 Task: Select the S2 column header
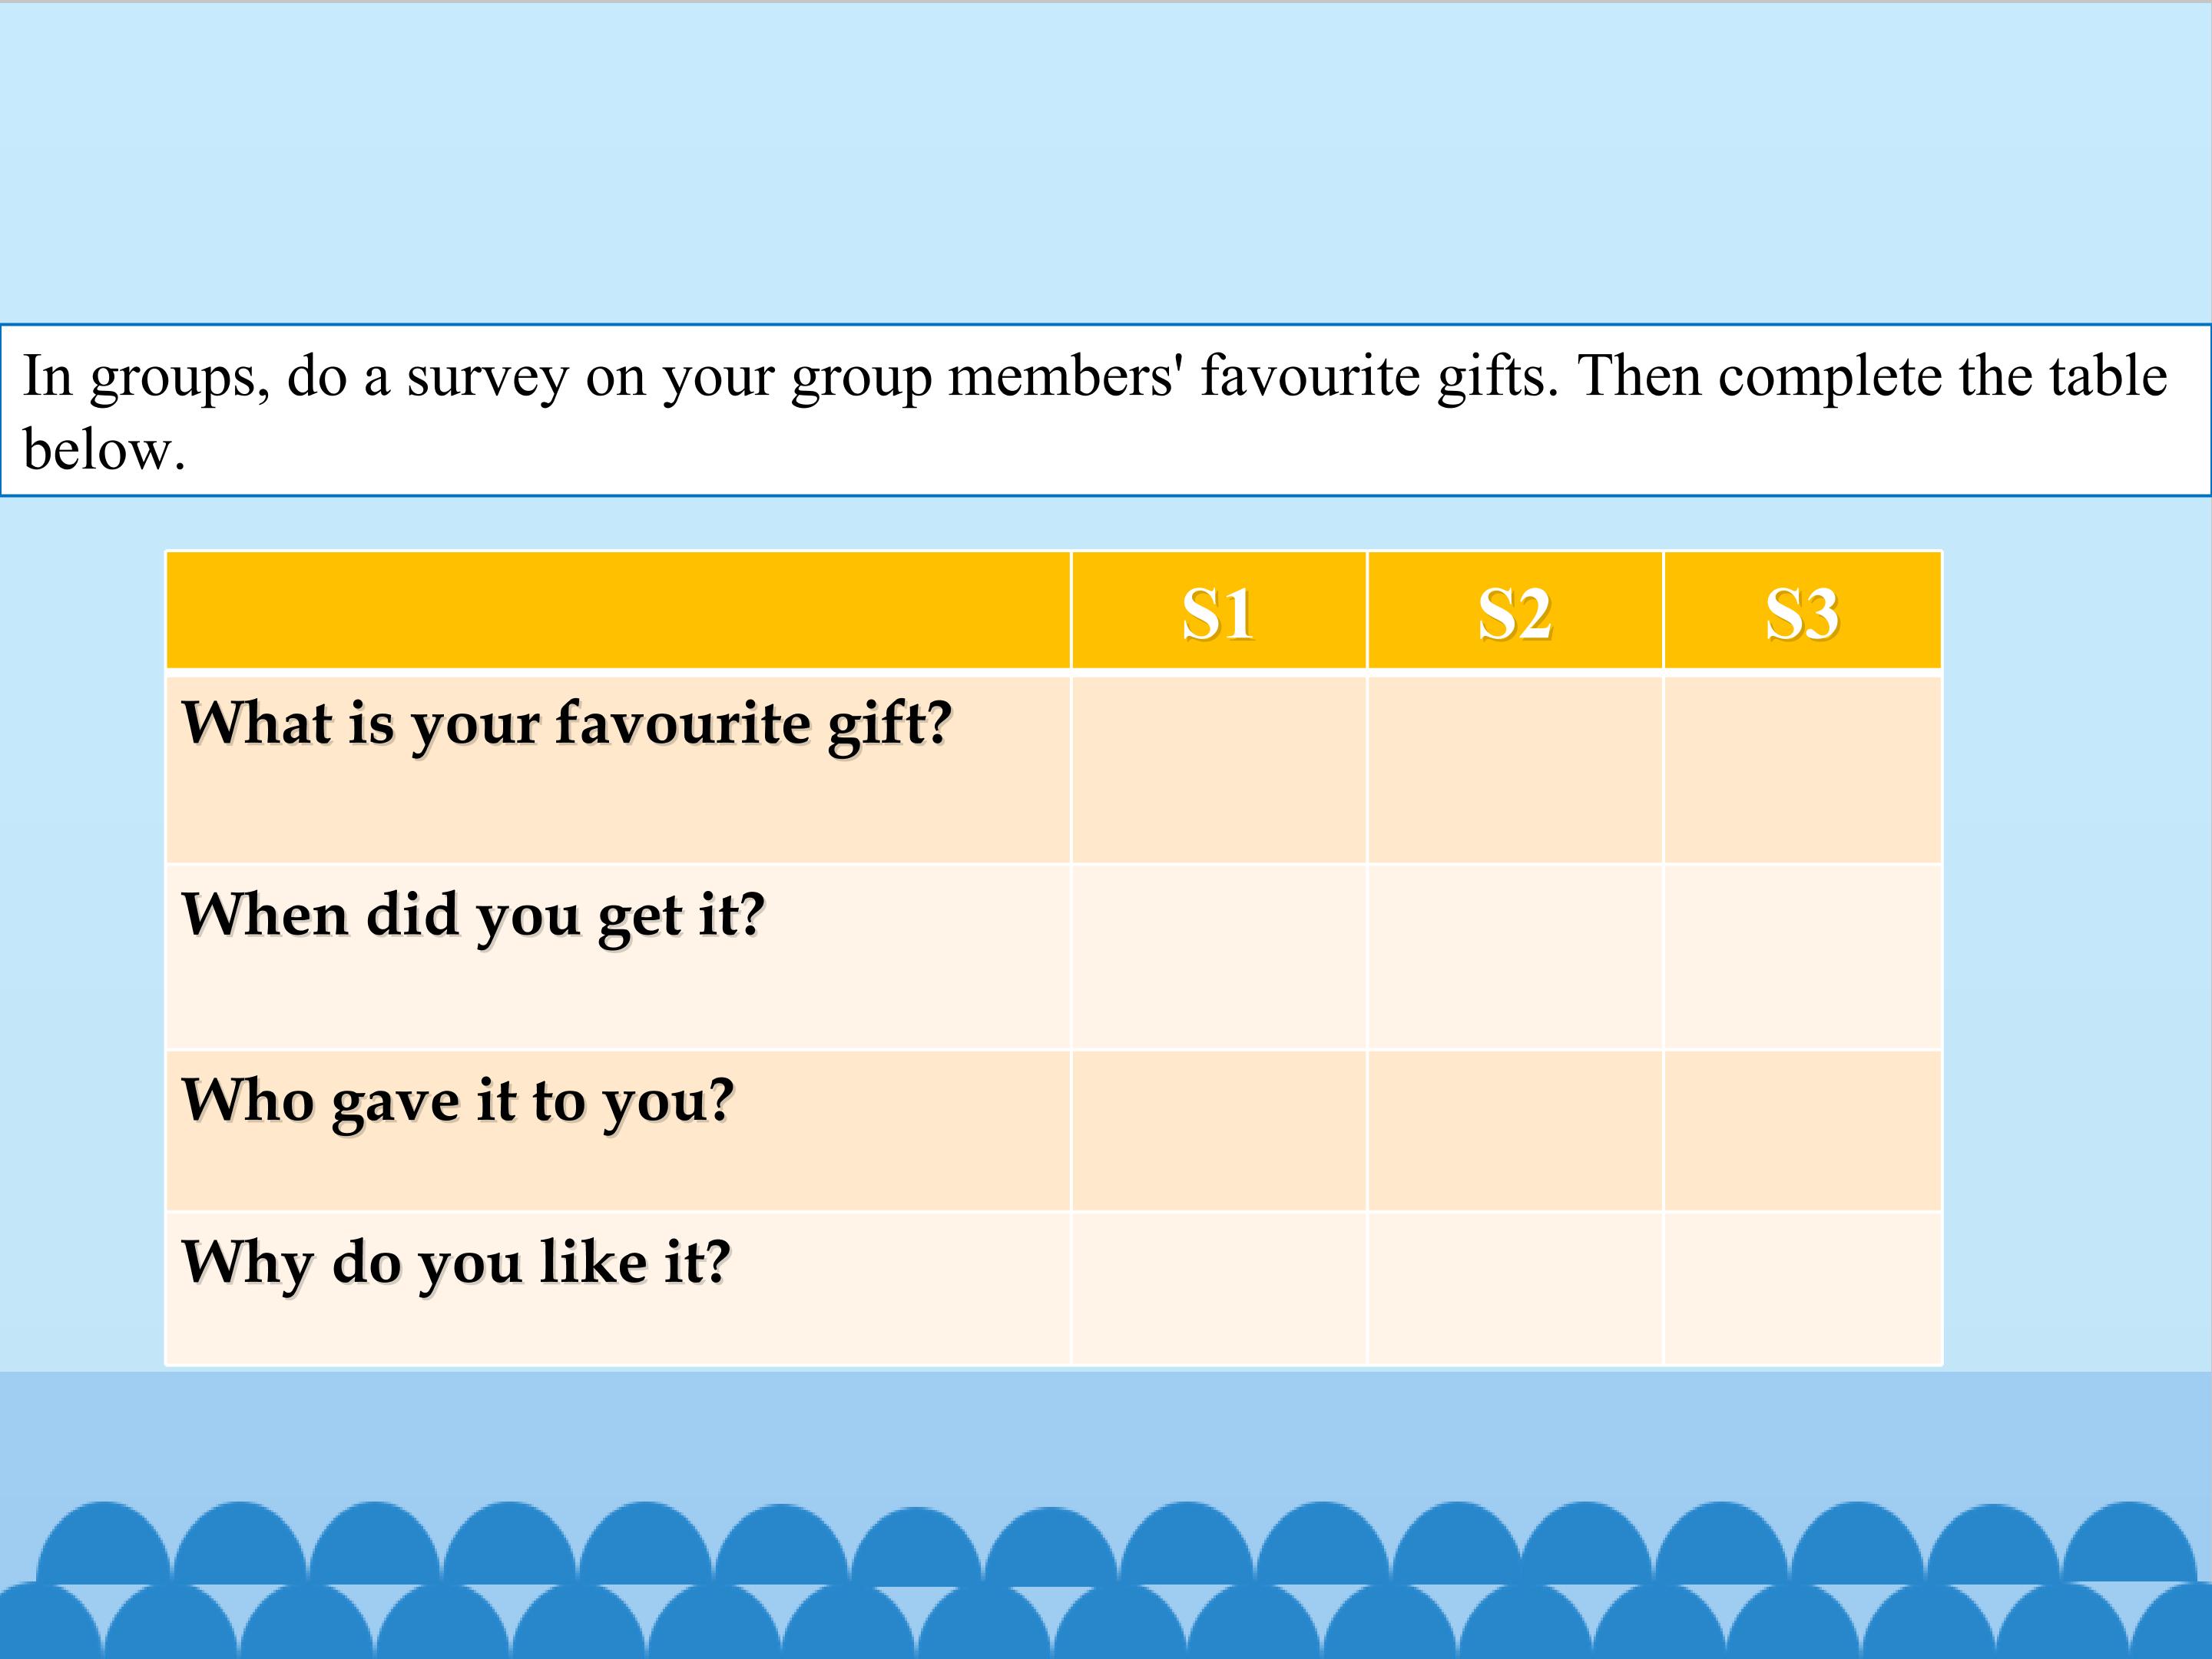[1514, 612]
